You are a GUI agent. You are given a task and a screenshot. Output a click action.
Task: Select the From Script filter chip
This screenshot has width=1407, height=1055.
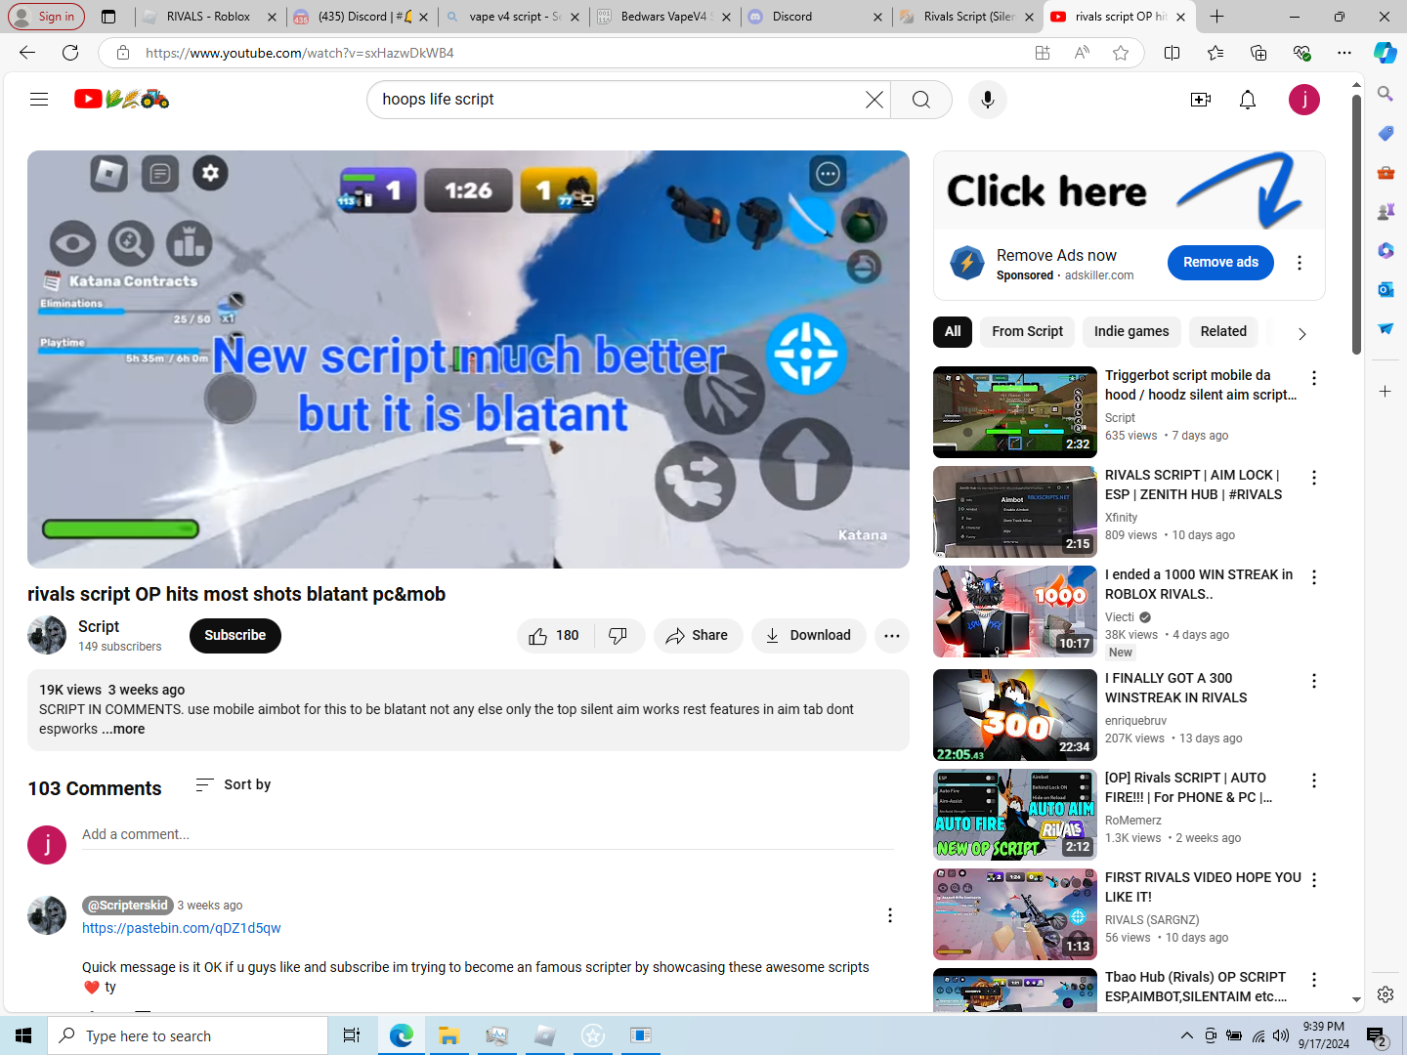coord(1027,332)
